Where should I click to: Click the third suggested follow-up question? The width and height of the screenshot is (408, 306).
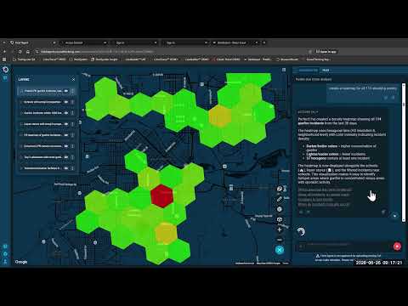[x=315, y=200]
